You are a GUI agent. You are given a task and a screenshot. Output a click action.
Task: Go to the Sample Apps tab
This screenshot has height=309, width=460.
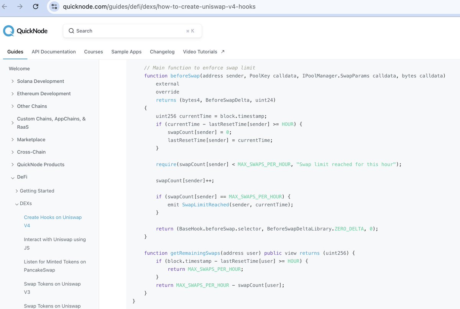click(127, 52)
